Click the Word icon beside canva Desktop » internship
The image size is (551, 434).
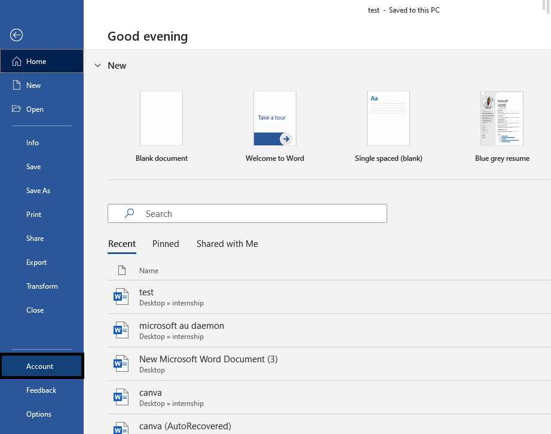point(121,397)
